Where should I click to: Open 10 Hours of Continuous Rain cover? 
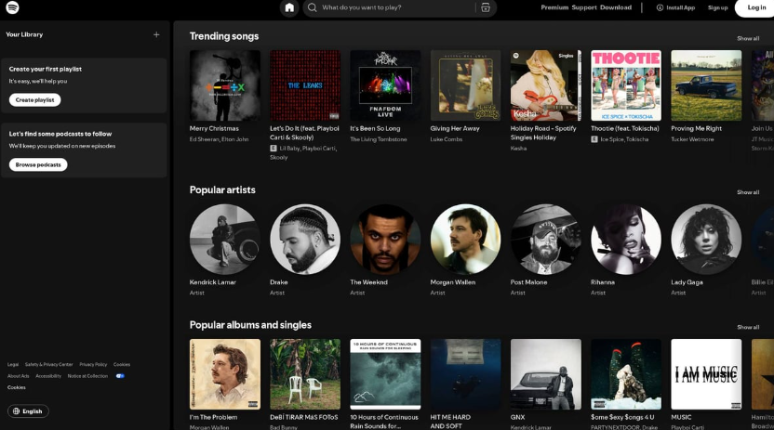pyautogui.click(x=385, y=374)
